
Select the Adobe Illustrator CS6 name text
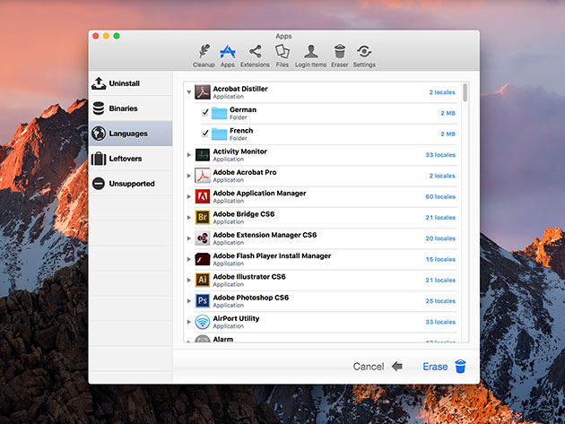click(x=249, y=277)
